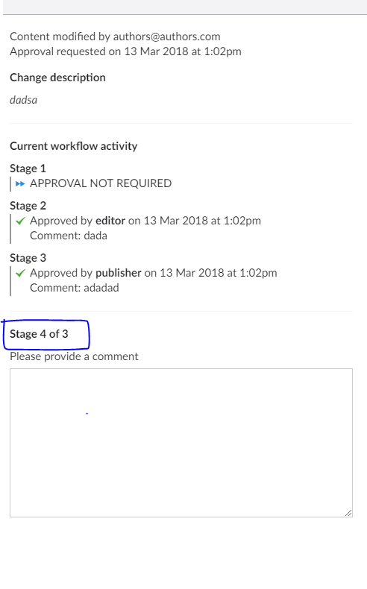Click the 'Stage 1' label
367x589 pixels.
28,168
